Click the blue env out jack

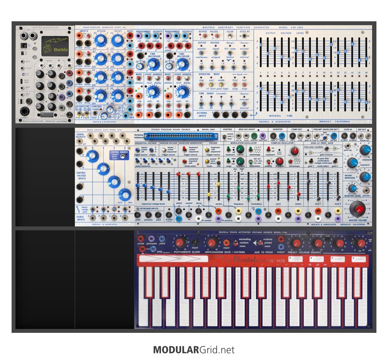tap(334, 136)
